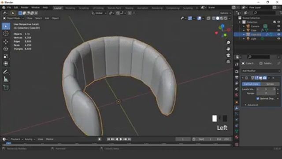Screen dimensions: 282x159
Task: Select Catmull-Clark subdivision type
Action: coord(251,84)
